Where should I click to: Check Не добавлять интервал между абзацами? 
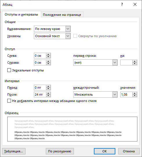(9, 101)
